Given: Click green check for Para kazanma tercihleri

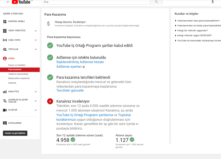Looking at the screenshot, I should pos(50,77).
